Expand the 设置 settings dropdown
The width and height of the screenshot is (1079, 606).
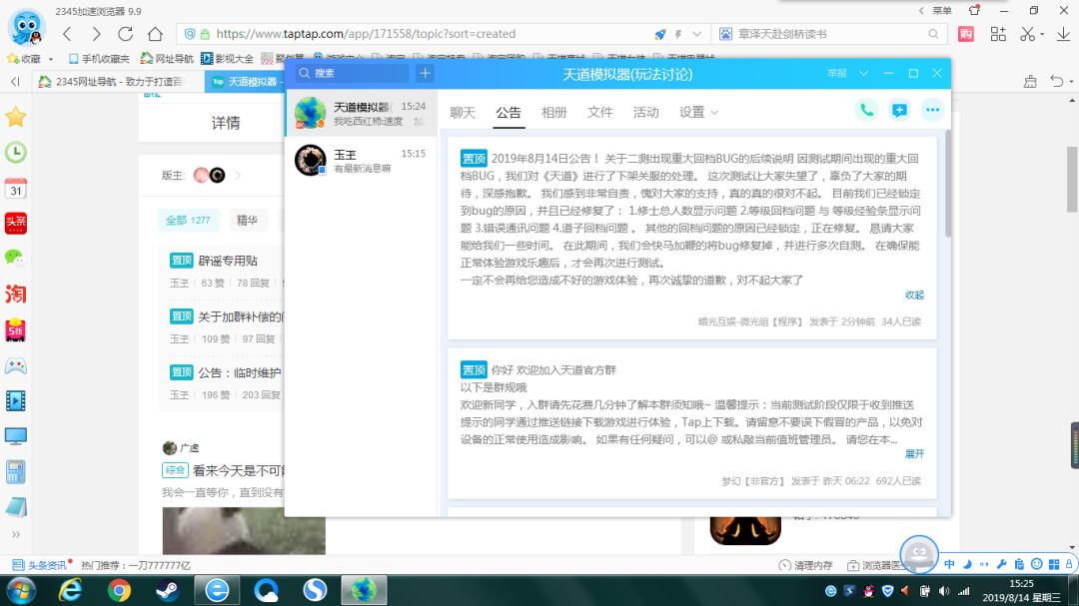click(x=698, y=112)
